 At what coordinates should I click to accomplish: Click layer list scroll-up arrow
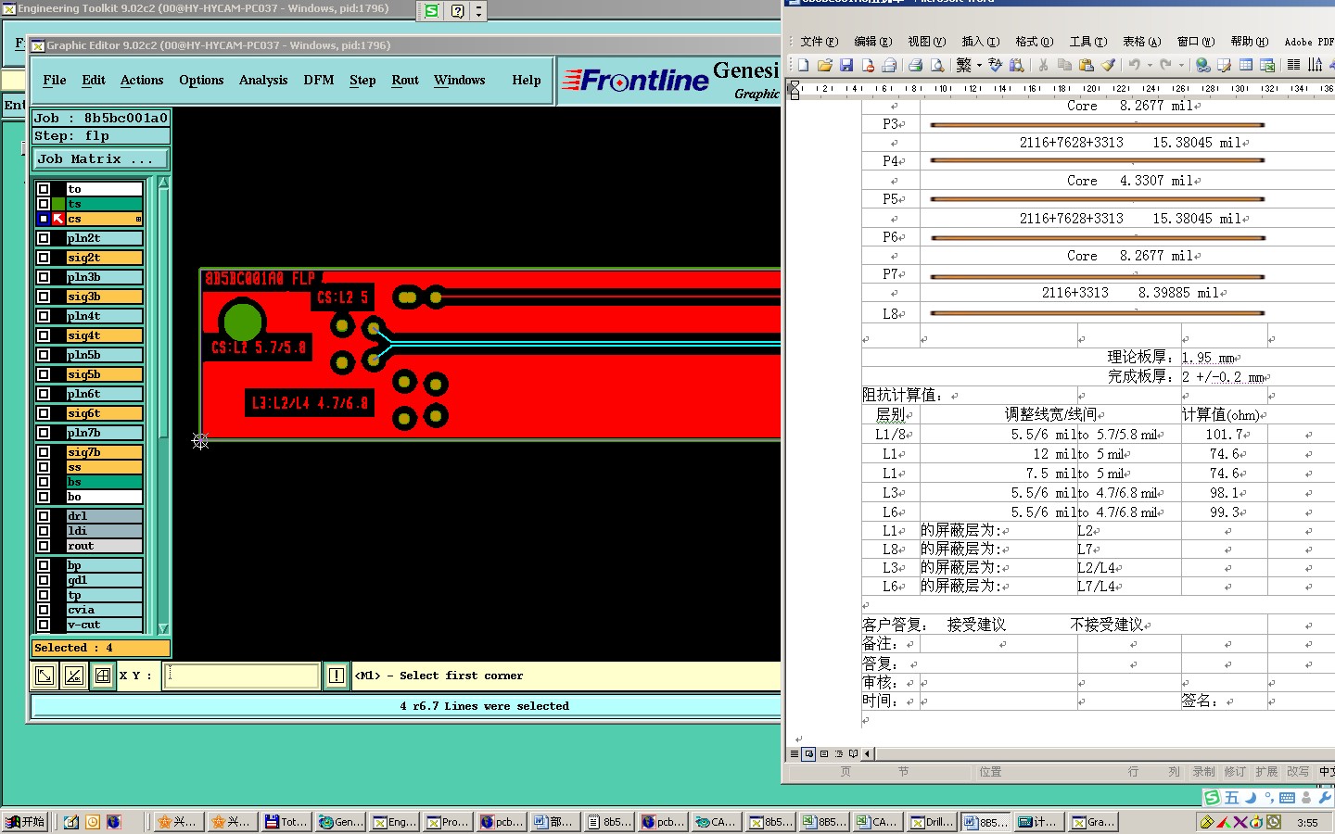pyautogui.click(x=163, y=183)
